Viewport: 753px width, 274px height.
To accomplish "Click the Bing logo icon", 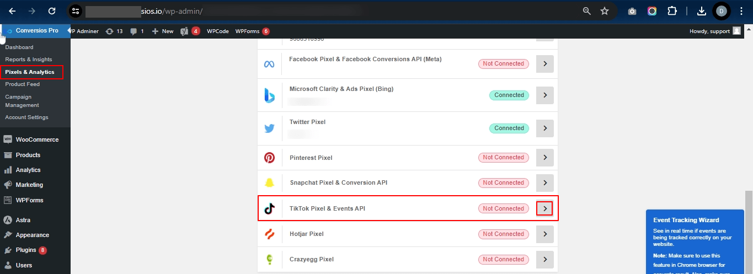I will [269, 95].
